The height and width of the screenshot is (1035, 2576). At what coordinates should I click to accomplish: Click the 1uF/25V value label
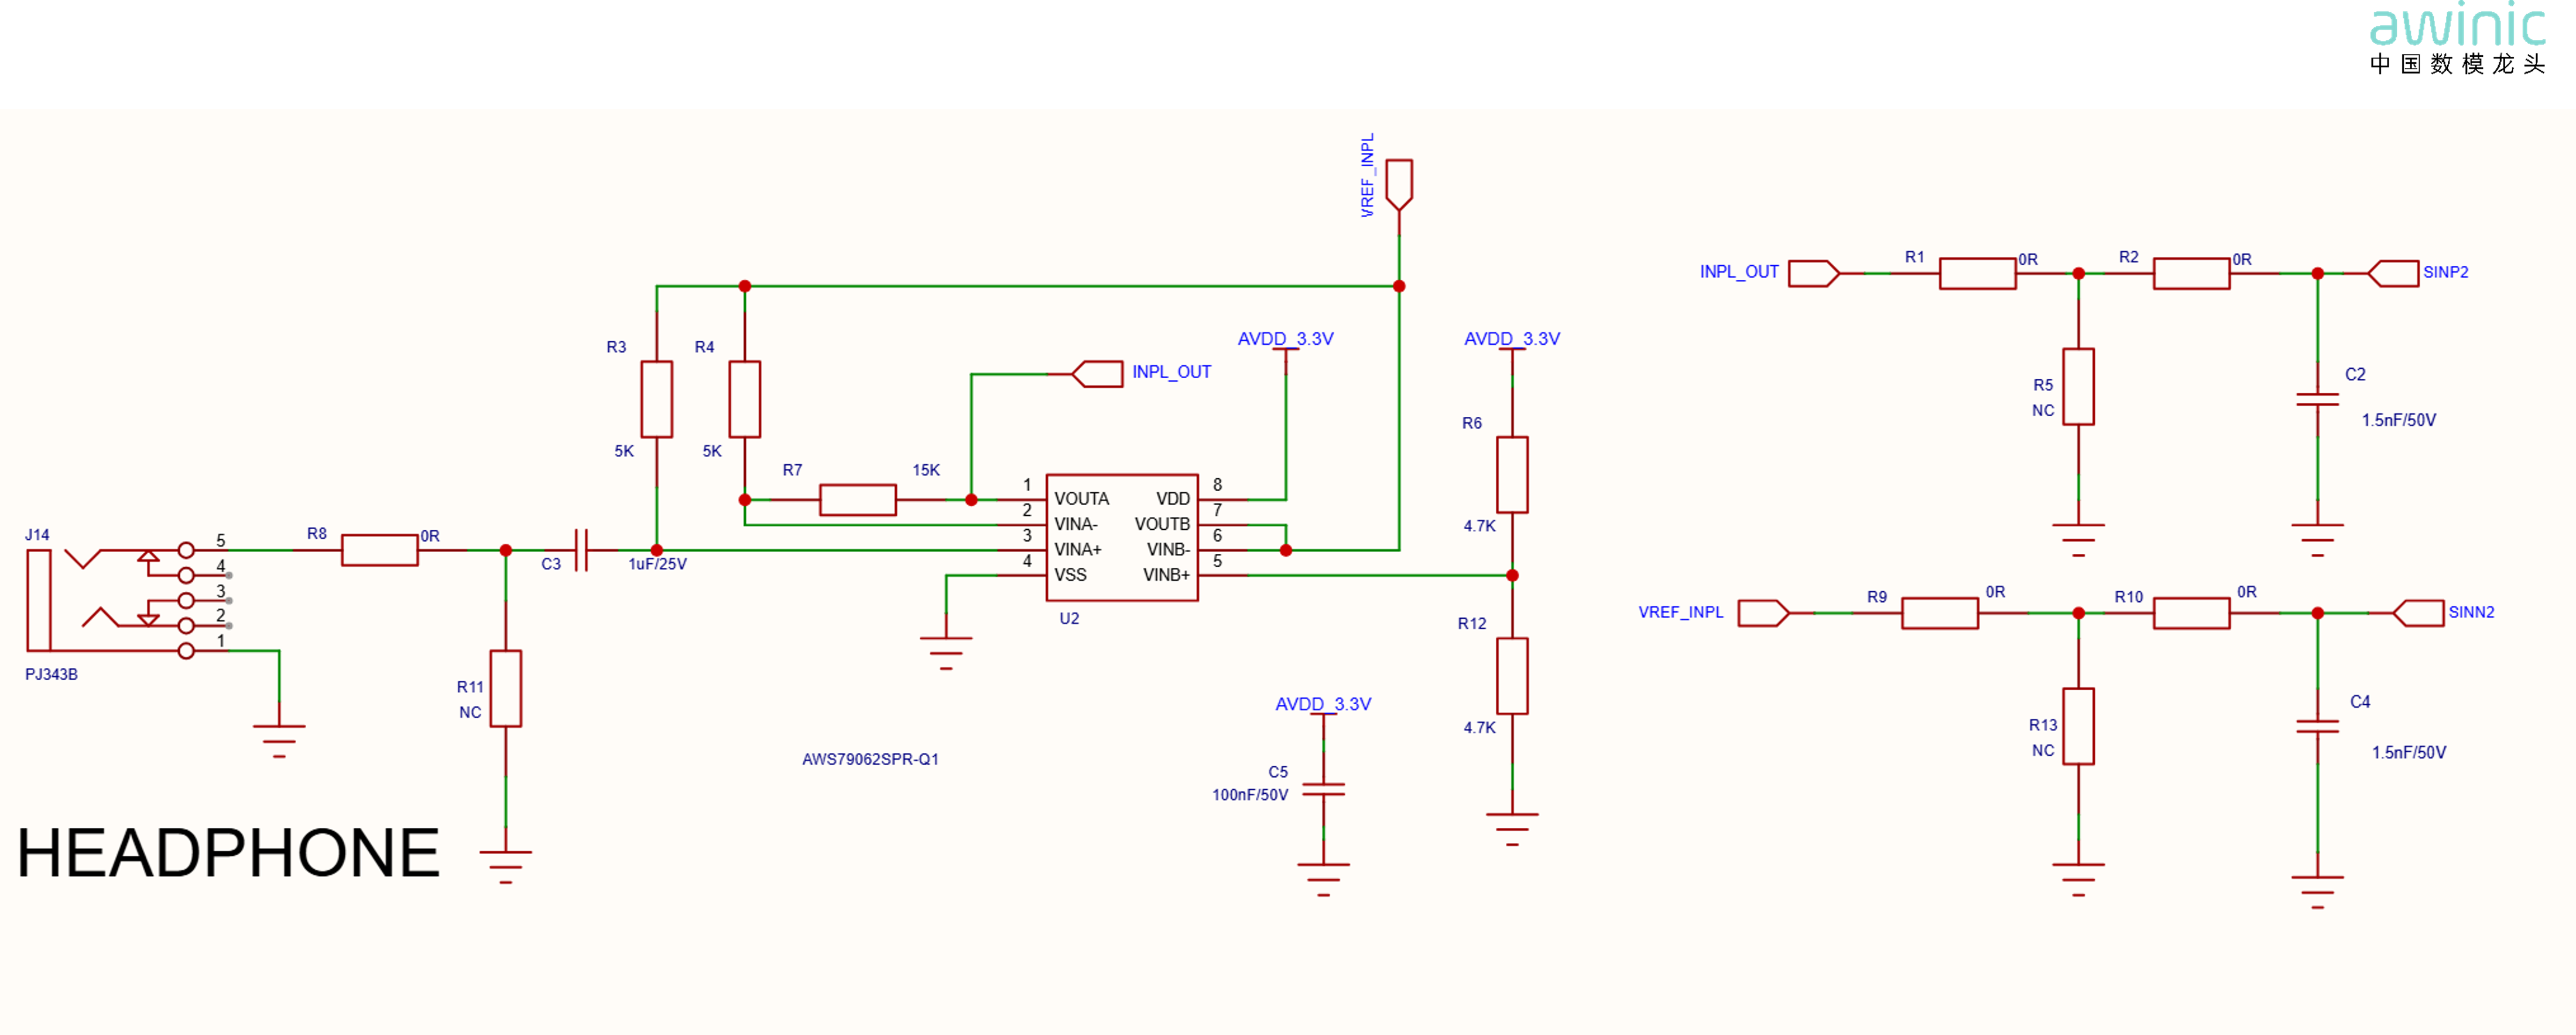click(657, 564)
